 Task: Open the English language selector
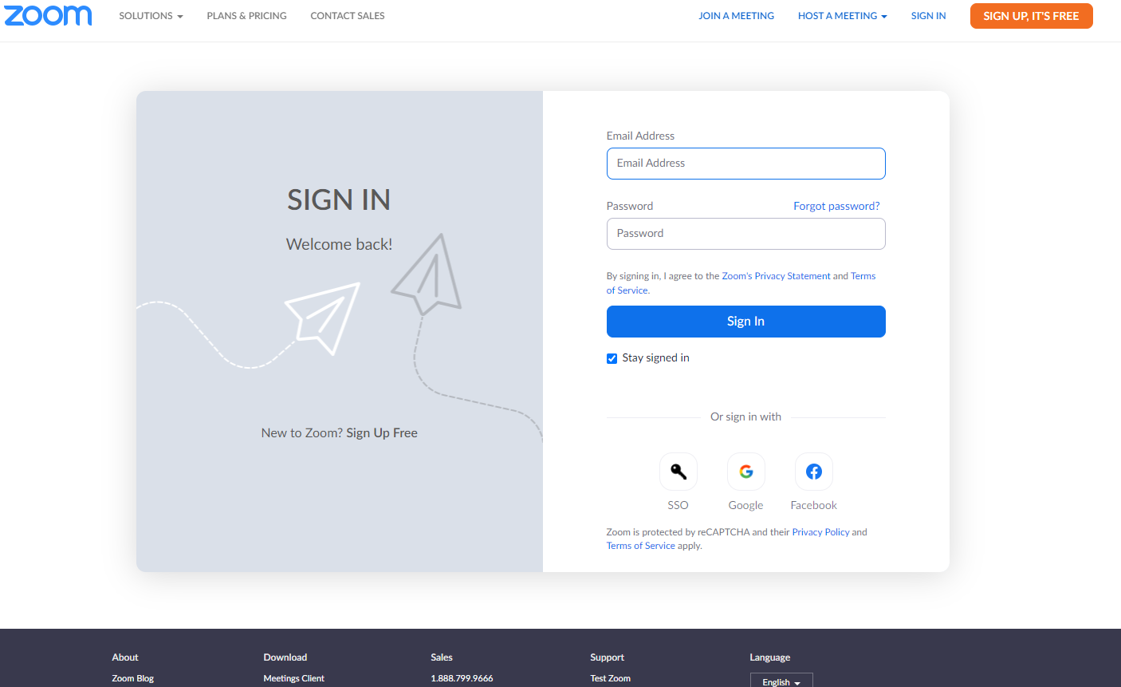click(781, 681)
